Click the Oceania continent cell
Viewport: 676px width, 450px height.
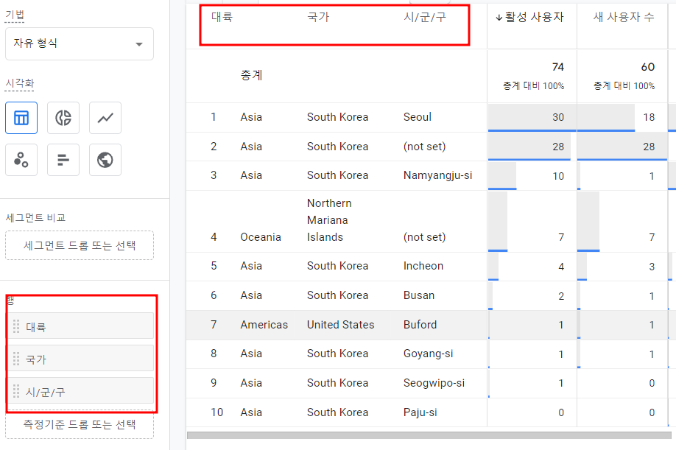(x=261, y=237)
